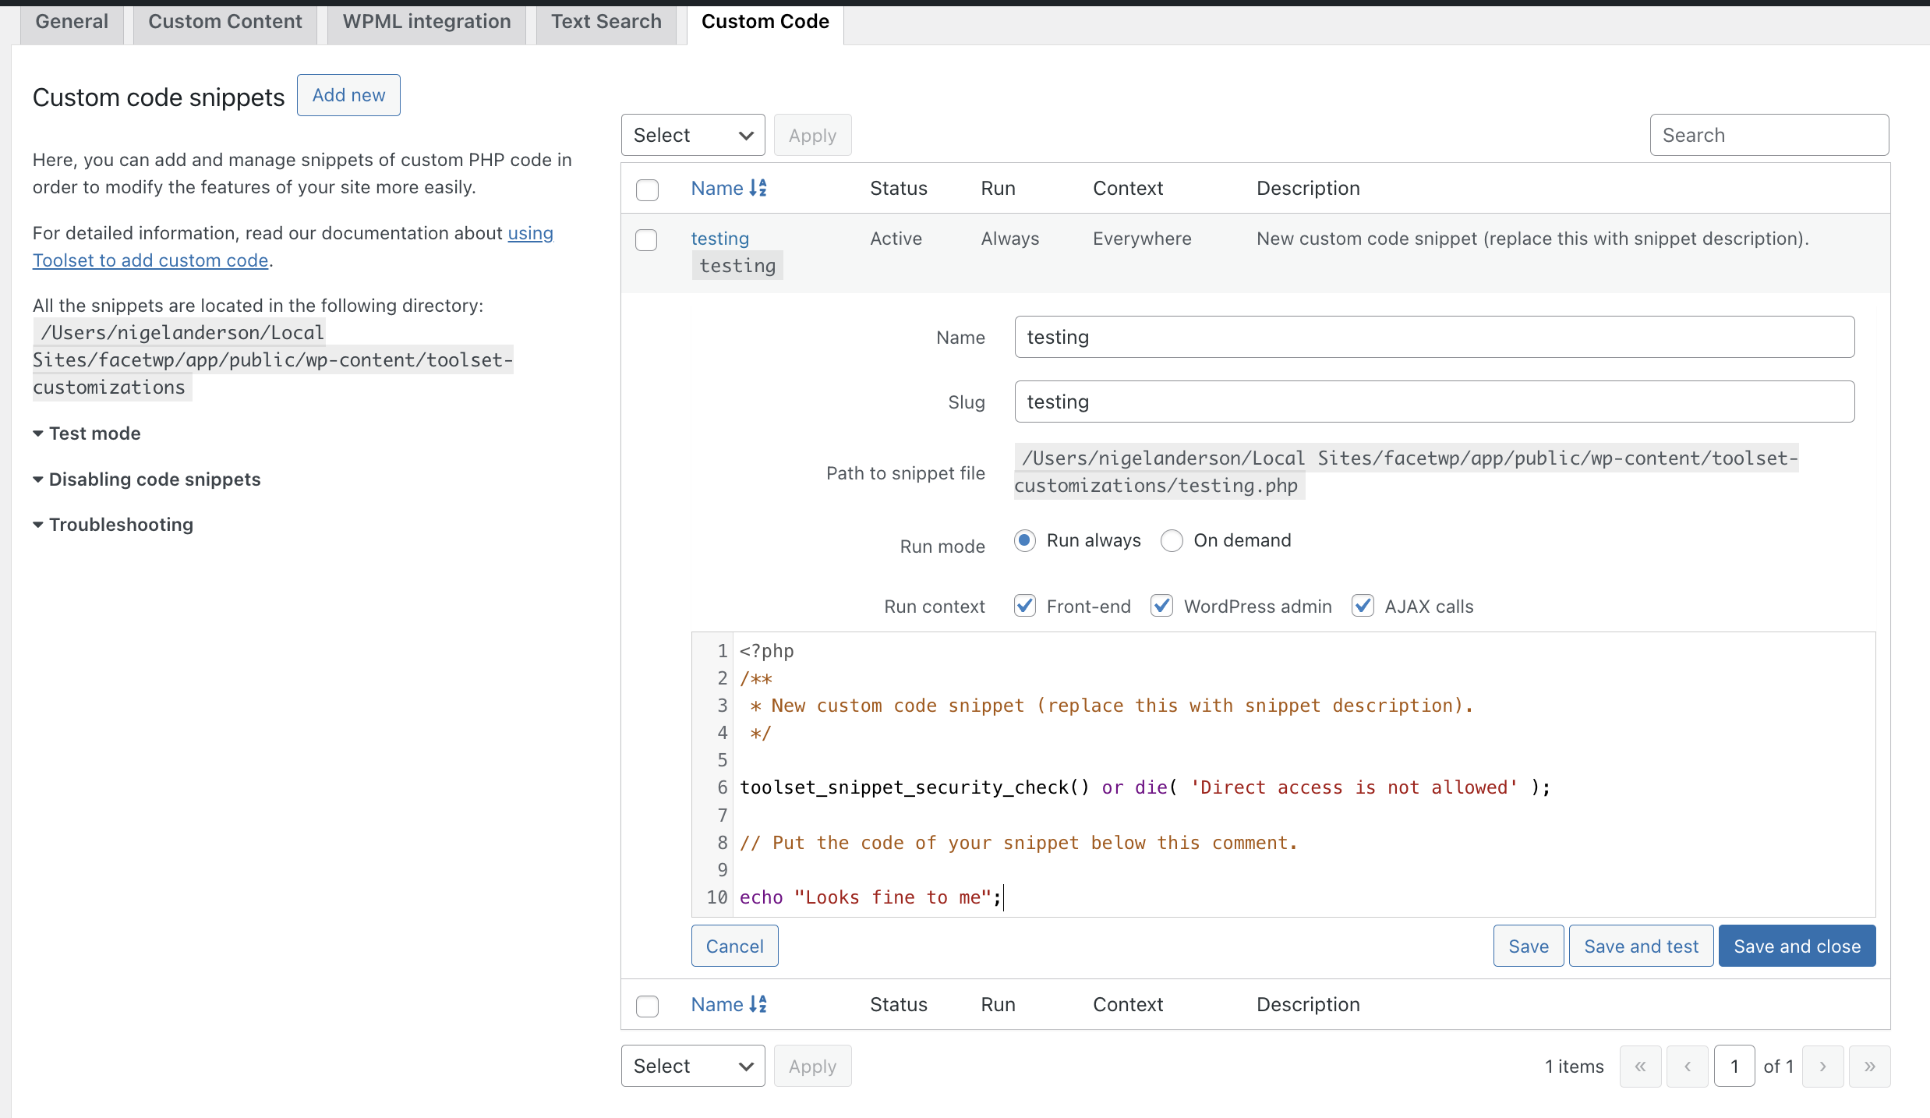Click the 'Put the code' comment on line 8
Screen dimensions: 1930x1118
click(x=1018, y=843)
